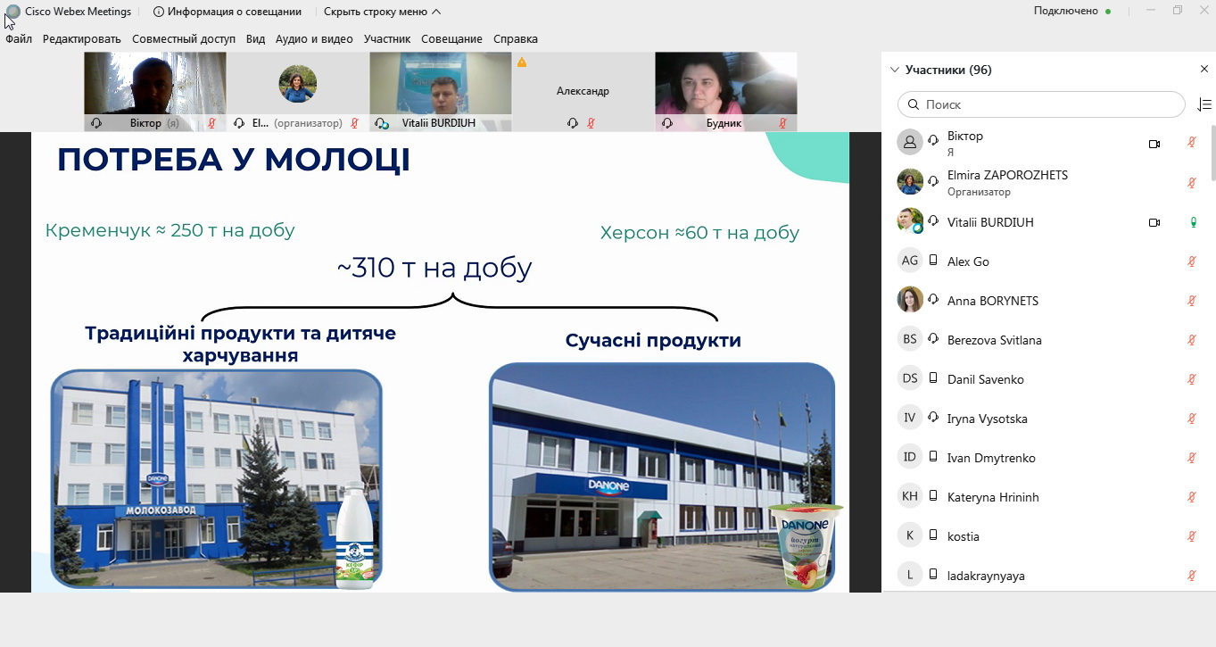Click participant name ladakraynyaya
The height and width of the screenshot is (647, 1216).
click(986, 576)
